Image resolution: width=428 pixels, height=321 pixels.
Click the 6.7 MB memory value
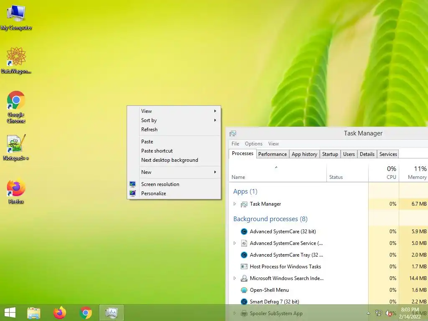click(419, 204)
